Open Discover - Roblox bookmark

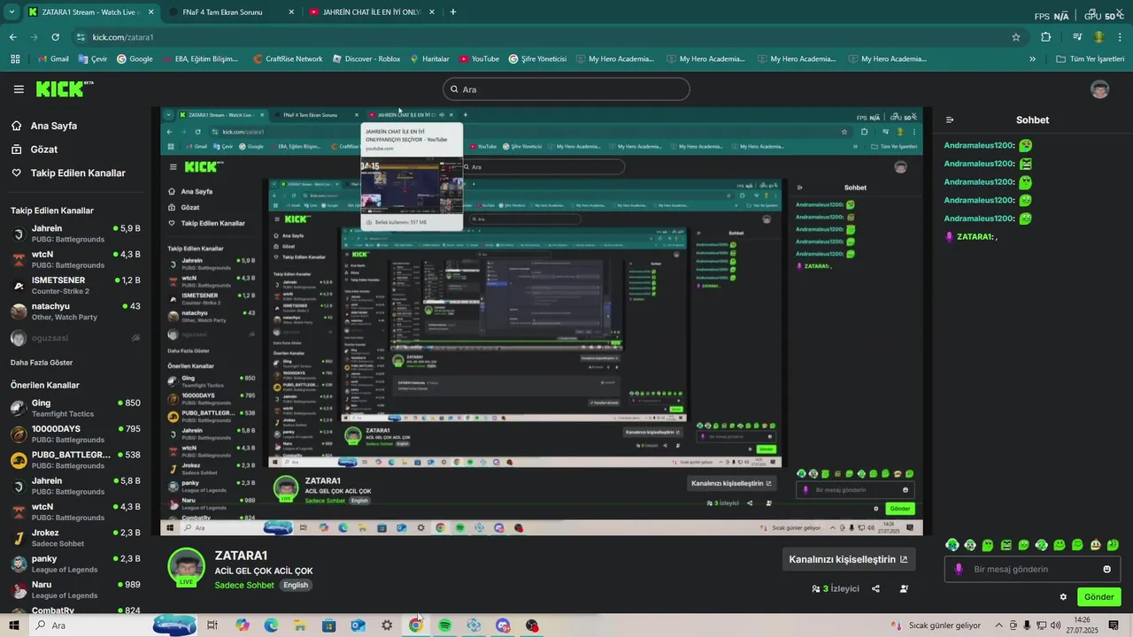(366, 59)
